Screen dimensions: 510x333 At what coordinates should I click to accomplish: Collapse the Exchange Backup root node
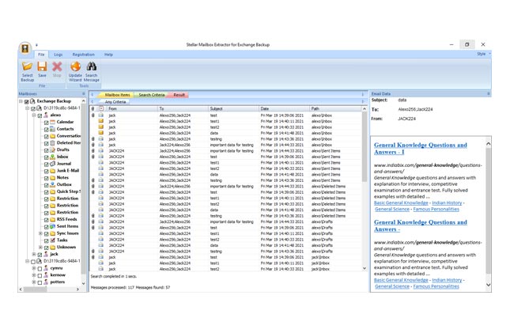click(x=21, y=101)
